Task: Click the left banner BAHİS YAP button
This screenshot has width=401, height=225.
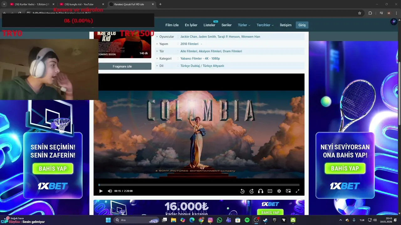Action: pos(53,169)
